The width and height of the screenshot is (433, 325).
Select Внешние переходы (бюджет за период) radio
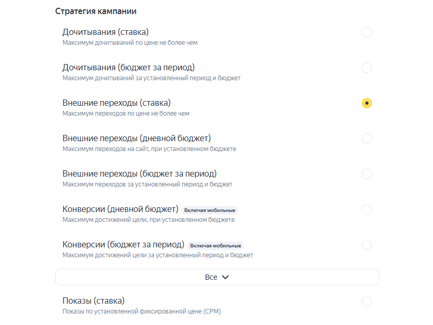click(x=367, y=174)
